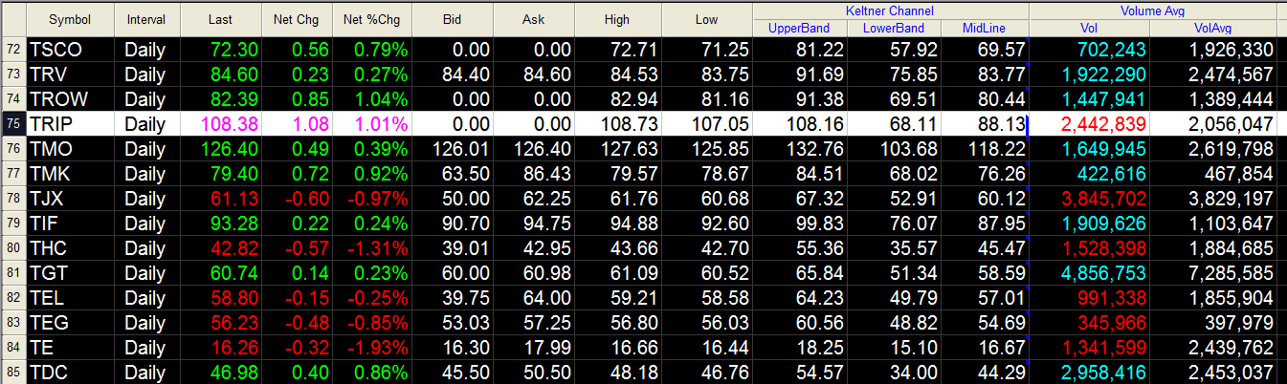Click the Net Chg column header
The width and height of the screenshot is (1287, 384).
pyautogui.click(x=297, y=19)
